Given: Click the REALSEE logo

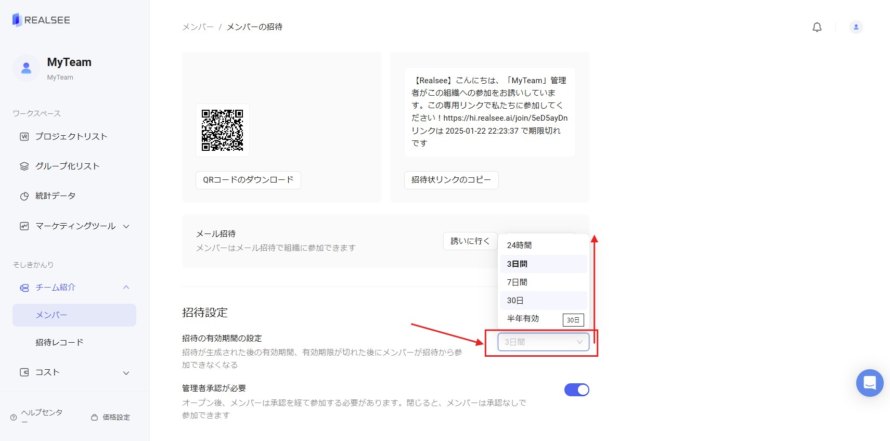Looking at the screenshot, I should click(x=41, y=20).
